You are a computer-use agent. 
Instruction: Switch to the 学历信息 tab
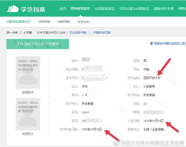click(44, 22)
